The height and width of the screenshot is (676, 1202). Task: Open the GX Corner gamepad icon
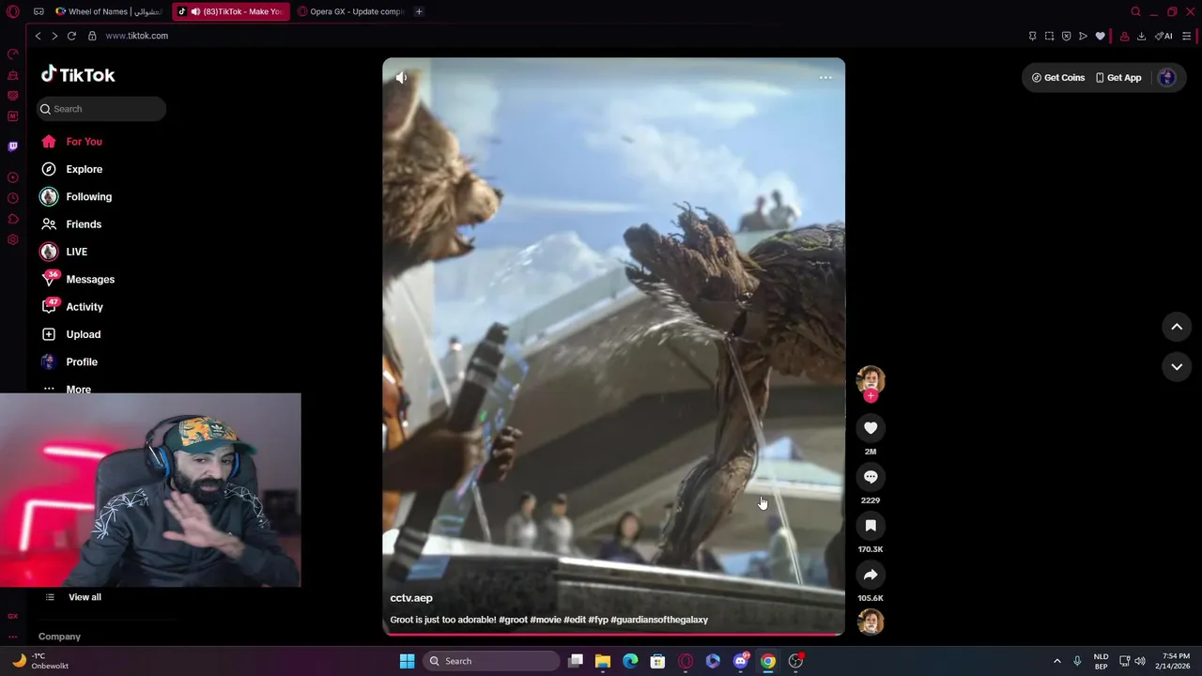point(39,11)
